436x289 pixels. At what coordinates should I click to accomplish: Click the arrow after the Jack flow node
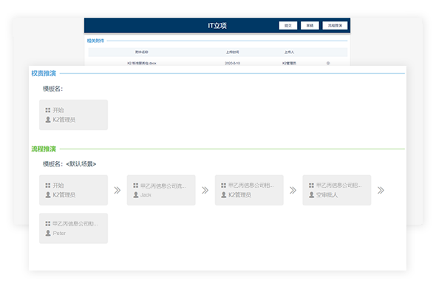click(x=205, y=190)
